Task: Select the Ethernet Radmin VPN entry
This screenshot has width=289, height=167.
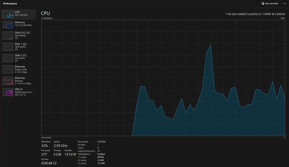Action: pos(18,69)
